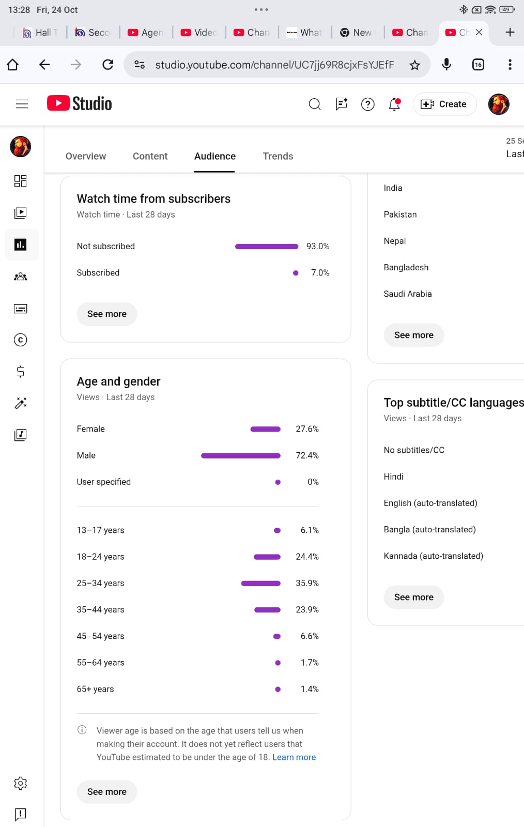Open the Customization magic wand icon
The width and height of the screenshot is (524, 827).
(x=21, y=403)
